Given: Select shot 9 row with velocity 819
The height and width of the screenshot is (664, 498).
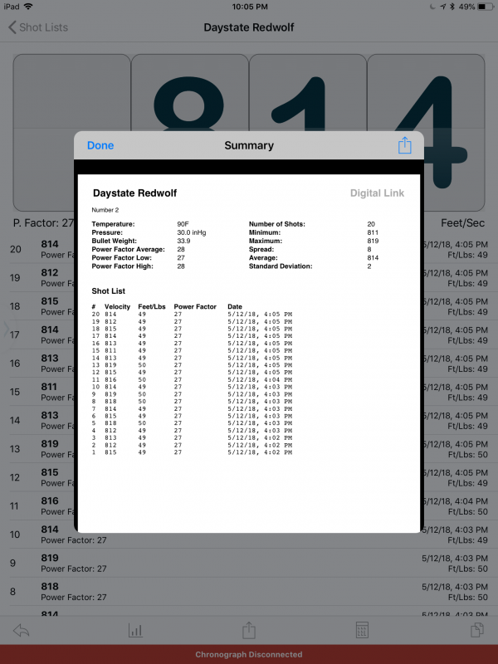Looking at the screenshot, I should coord(249,564).
